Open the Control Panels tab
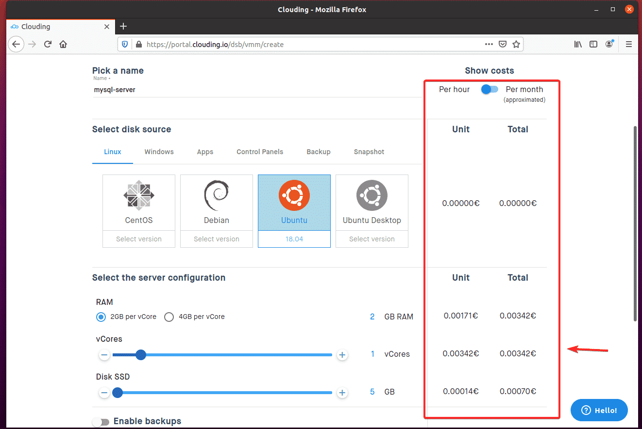This screenshot has width=642, height=429. 260,152
